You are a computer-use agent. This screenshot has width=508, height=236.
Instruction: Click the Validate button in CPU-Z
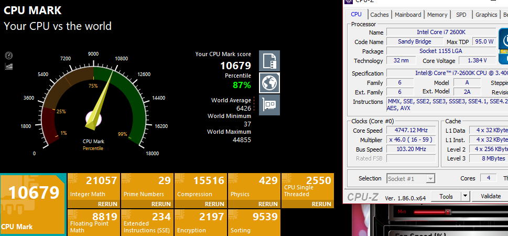click(491, 196)
